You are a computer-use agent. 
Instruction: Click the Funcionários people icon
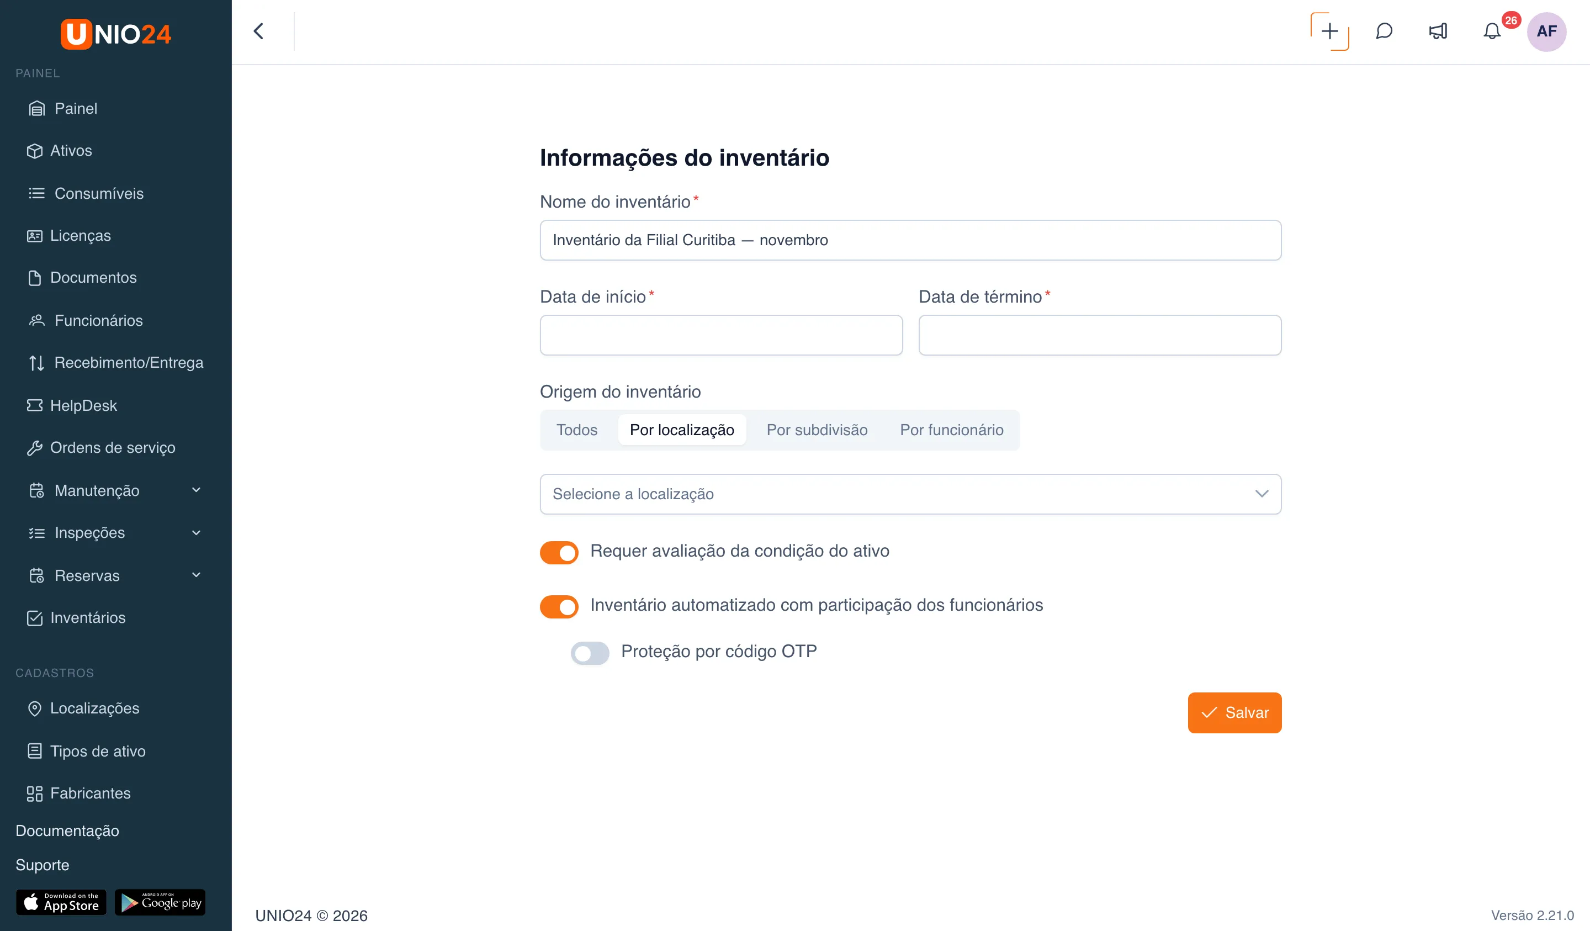point(36,321)
